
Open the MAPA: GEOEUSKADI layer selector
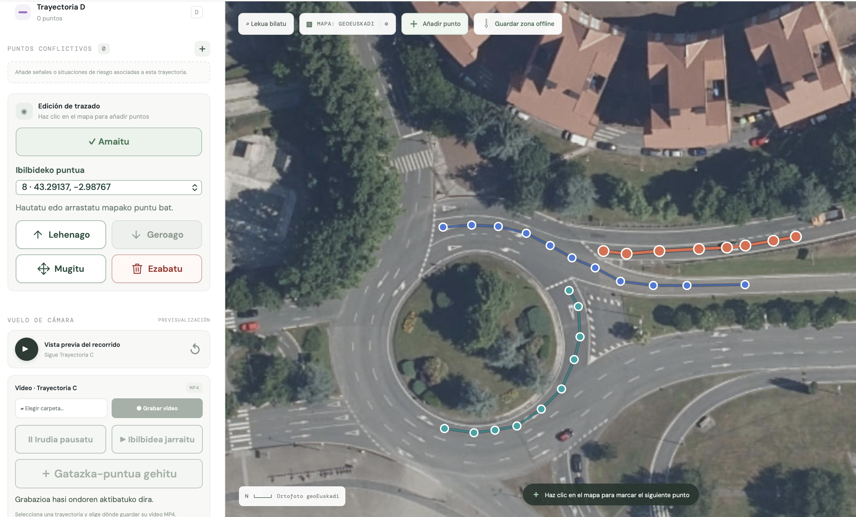pos(341,24)
